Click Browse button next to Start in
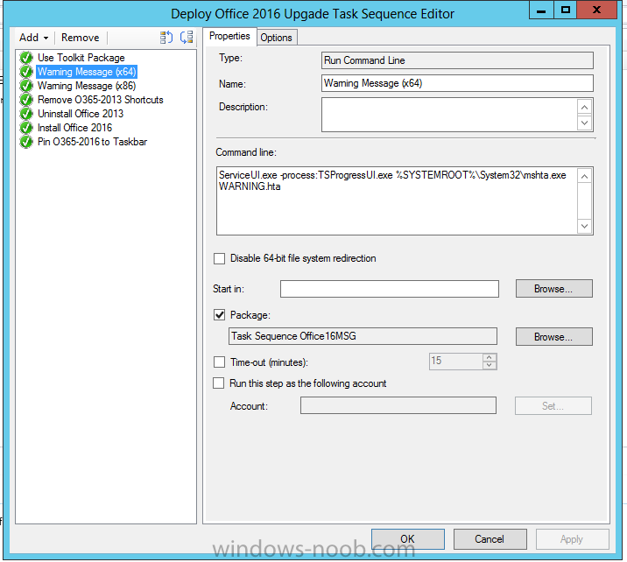 click(x=553, y=289)
